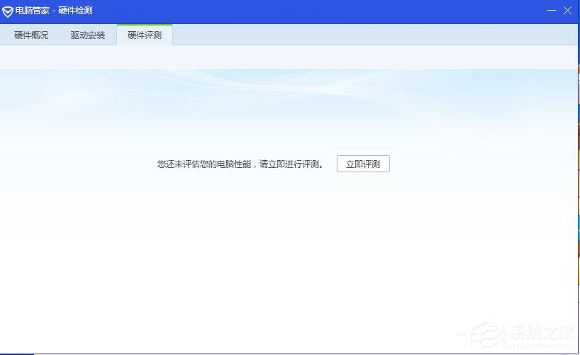The width and height of the screenshot is (580, 355).
Task: Click the blank light band beneath the tabs
Action: 284,57
